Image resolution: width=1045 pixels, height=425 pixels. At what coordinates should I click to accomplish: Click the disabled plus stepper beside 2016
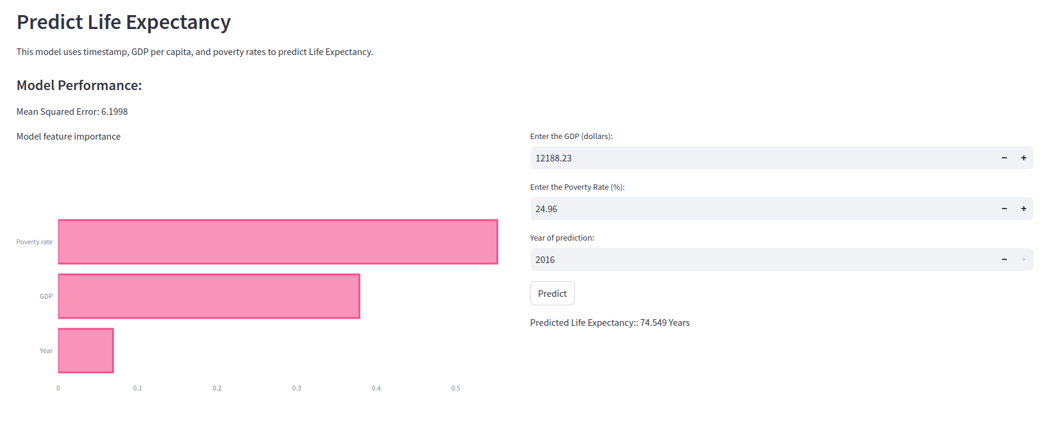[1024, 259]
